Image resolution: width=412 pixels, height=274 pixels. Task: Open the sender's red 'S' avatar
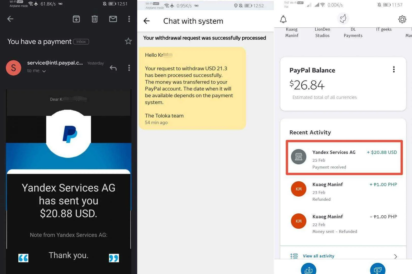[x=13, y=68]
